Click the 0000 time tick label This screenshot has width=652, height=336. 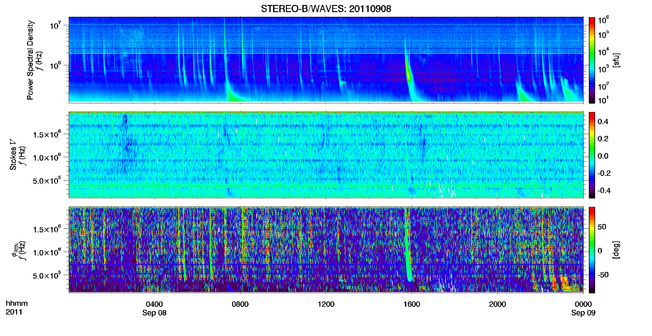click(583, 304)
